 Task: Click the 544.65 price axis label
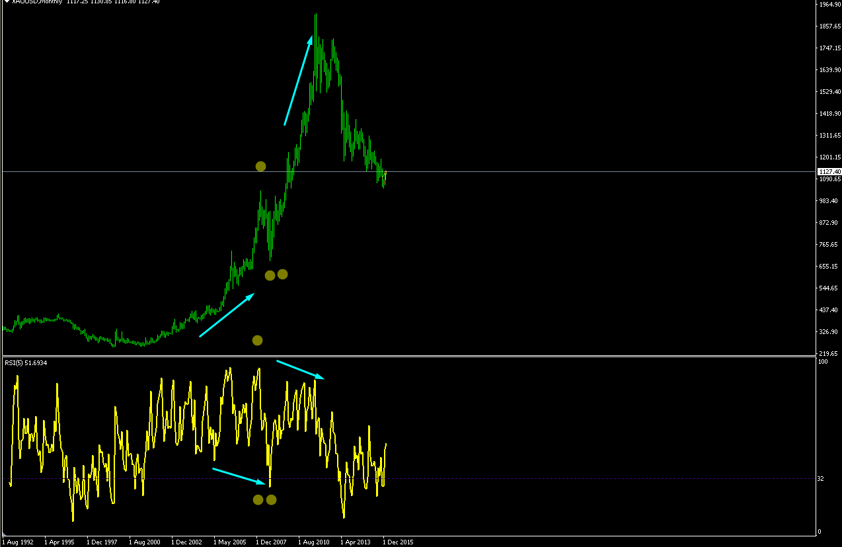click(x=830, y=288)
